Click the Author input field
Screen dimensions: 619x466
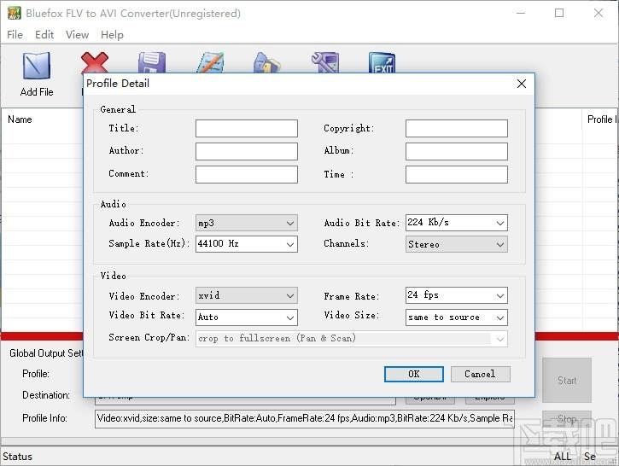[247, 152]
